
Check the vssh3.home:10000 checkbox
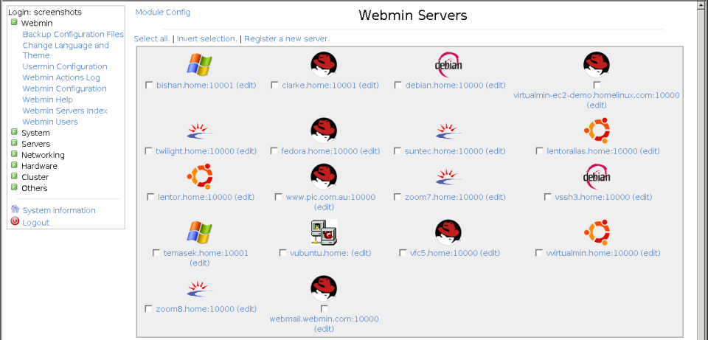[548, 196]
